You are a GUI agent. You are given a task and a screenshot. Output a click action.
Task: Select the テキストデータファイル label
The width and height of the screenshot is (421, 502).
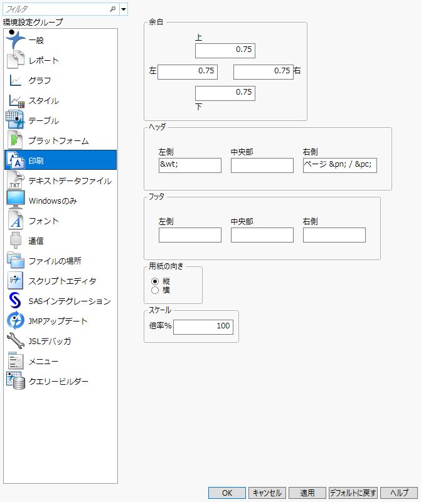tap(70, 180)
